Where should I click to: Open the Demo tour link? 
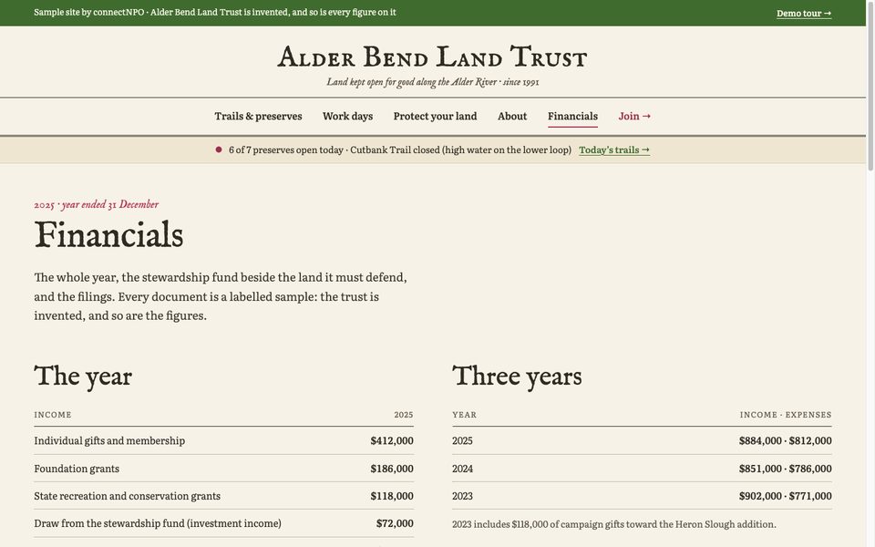click(804, 14)
